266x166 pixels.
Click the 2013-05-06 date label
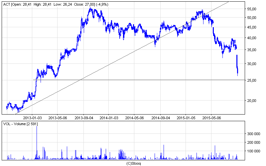(58, 118)
